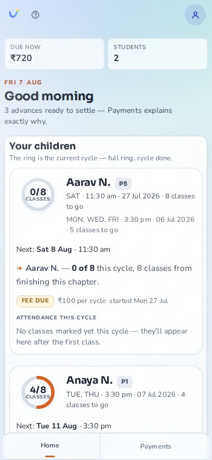Open Anaya N. child name heading

coord(90,380)
